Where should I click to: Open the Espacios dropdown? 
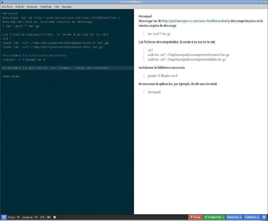tap(234, 217)
